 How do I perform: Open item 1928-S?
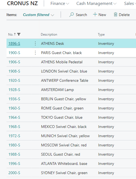tap(14, 90)
